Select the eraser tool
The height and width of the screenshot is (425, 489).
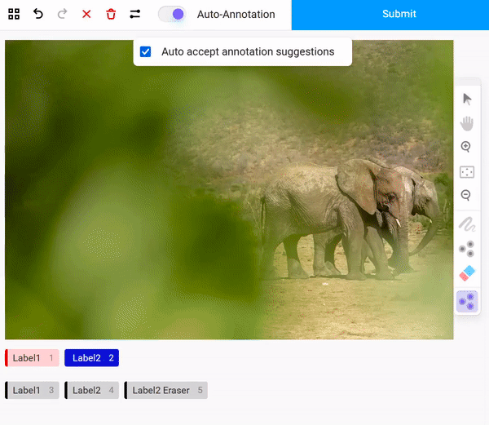coord(467,273)
